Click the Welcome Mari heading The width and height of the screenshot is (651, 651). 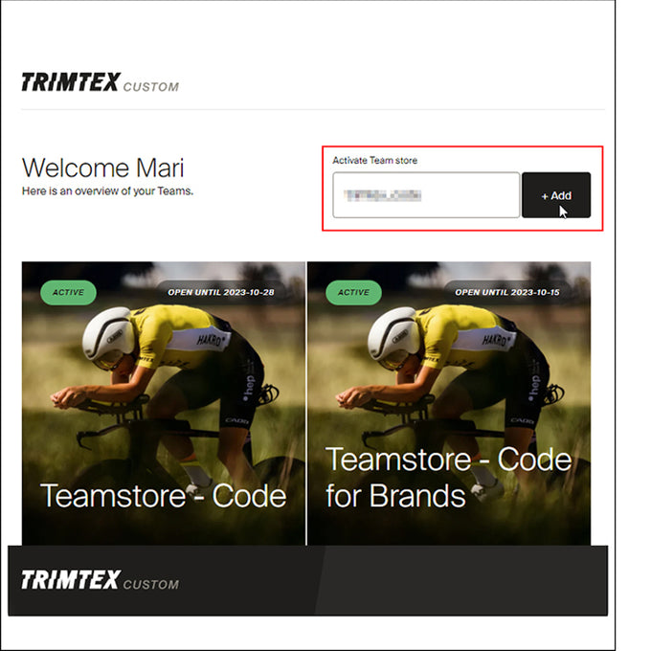coord(102,168)
